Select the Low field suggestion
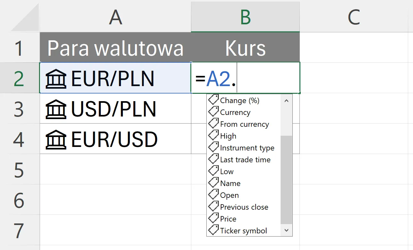The width and height of the screenshot is (413, 250). click(x=227, y=172)
